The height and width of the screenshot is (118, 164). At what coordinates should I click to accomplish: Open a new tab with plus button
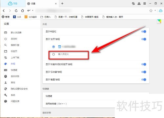(x=62, y=4)
